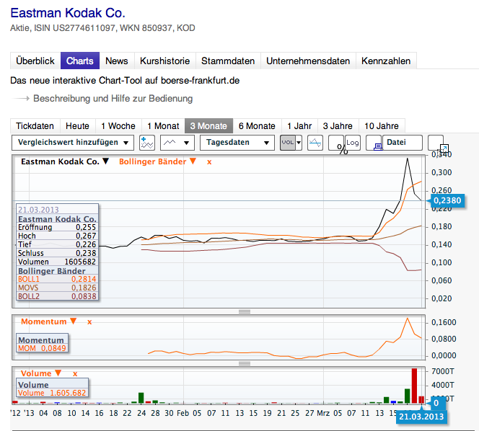The height and width of the screenshot is (431, 479).
Task: Click the Volumen 1605682 tooltip row
Action: click(57, 262)
